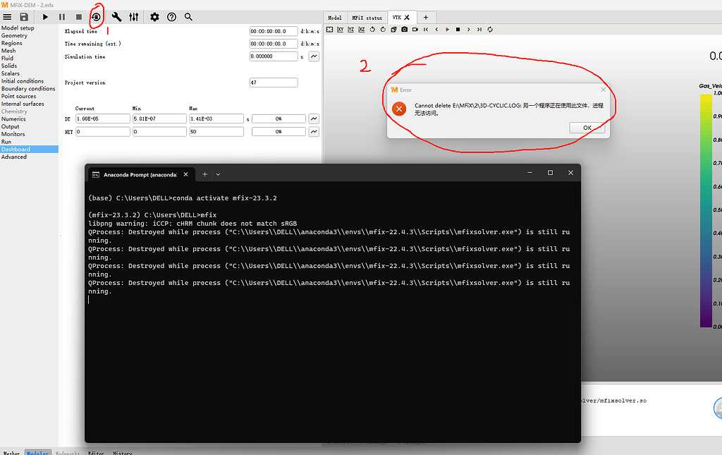Toggle perspective cube icon in VTK toolbar
This screenshot has height=455, width=722.
393,30
